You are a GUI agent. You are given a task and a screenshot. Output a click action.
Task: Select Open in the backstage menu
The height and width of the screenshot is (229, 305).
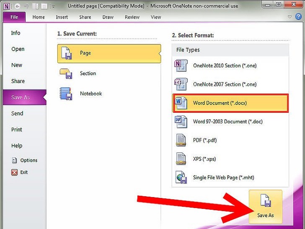[x=18, y=49]
